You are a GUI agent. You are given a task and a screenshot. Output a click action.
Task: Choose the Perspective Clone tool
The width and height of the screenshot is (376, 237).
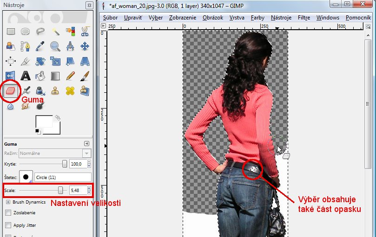85,91
